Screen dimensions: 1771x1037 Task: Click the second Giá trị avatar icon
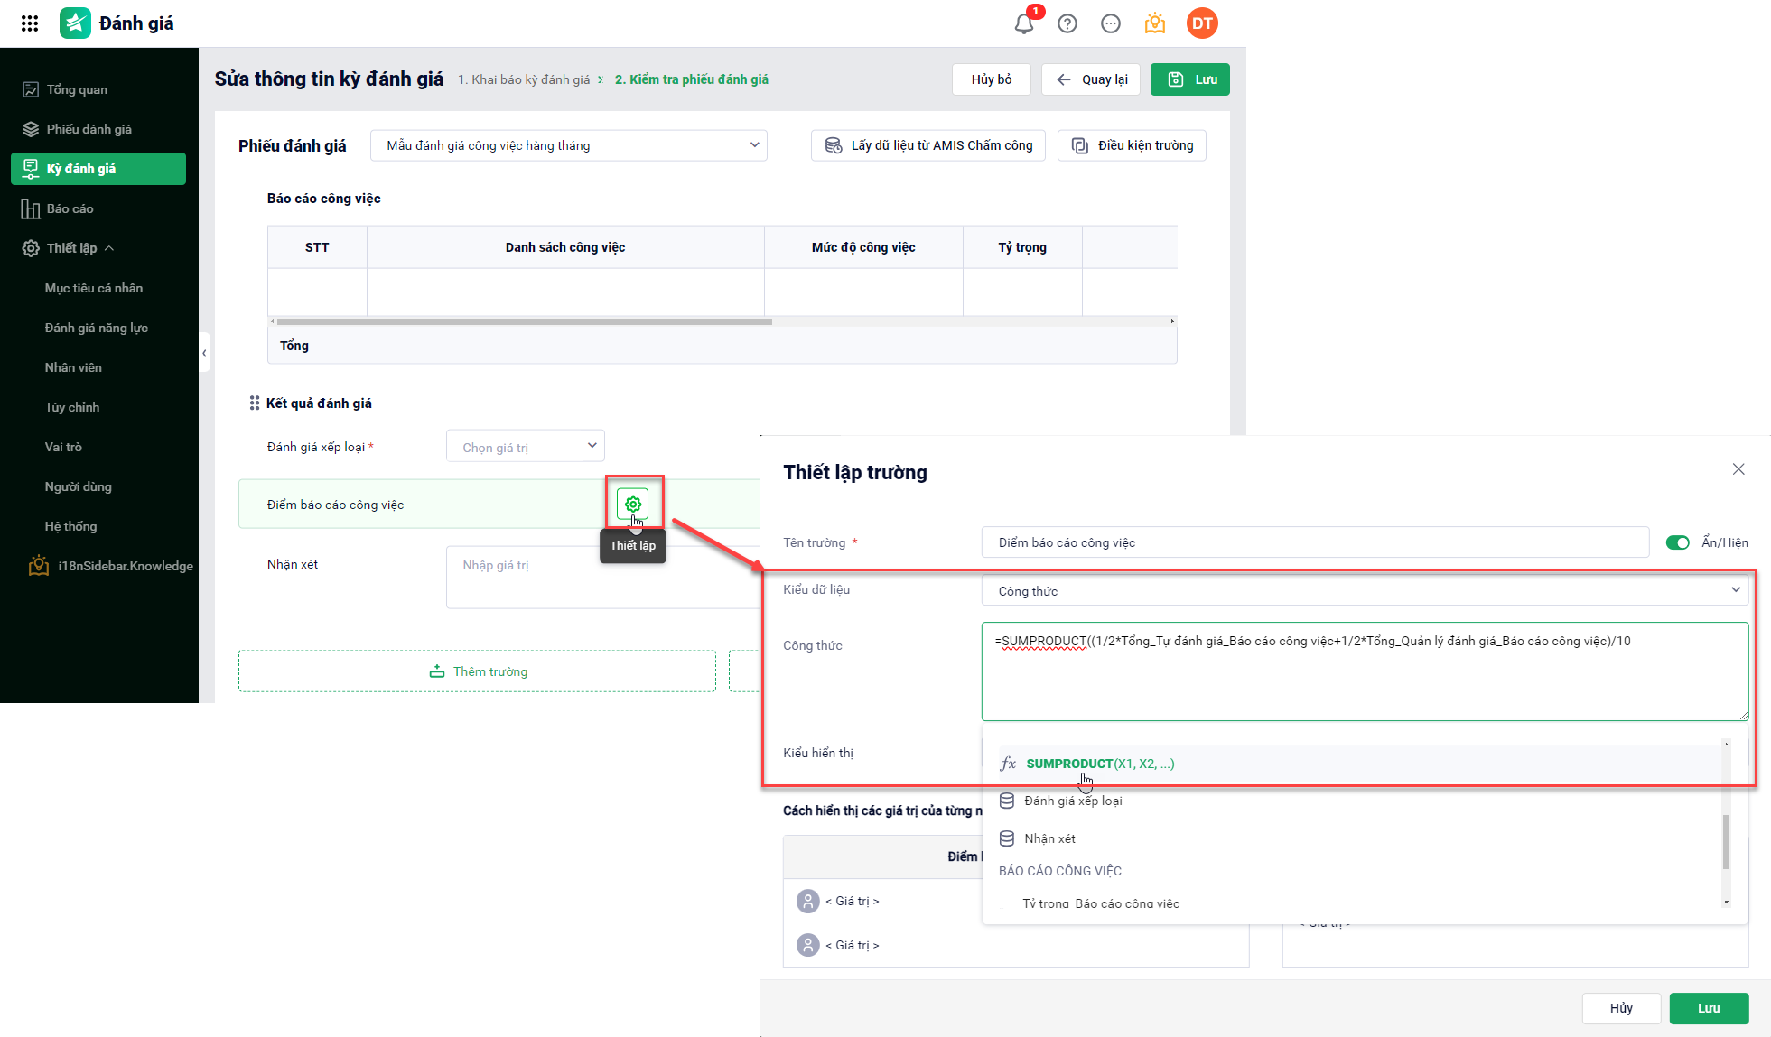(x=808, y=945)
